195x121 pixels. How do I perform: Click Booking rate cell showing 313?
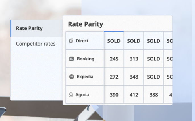pos(134,59)
